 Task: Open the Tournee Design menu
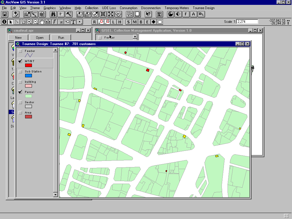(204, 8)
